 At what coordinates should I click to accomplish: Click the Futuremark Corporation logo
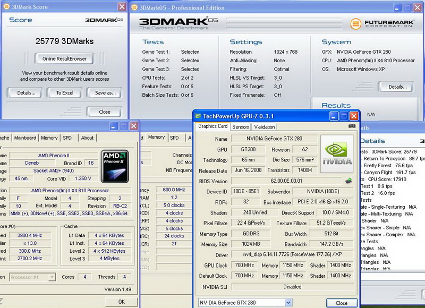[382, 24]
